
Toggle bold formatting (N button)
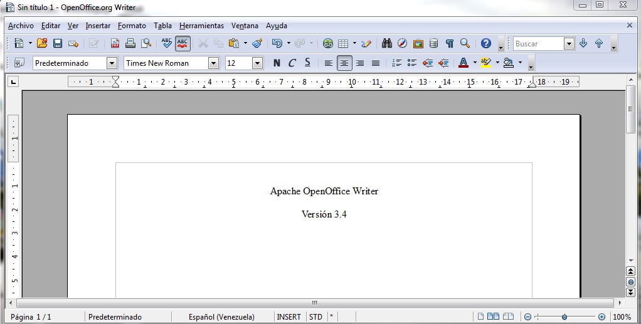coord(277,63)
